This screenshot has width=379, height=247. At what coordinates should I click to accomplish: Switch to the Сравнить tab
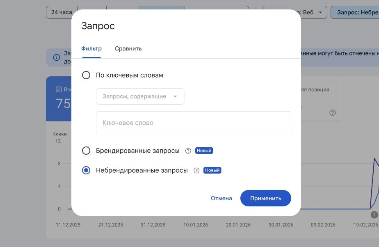click(x=128, y=48)
